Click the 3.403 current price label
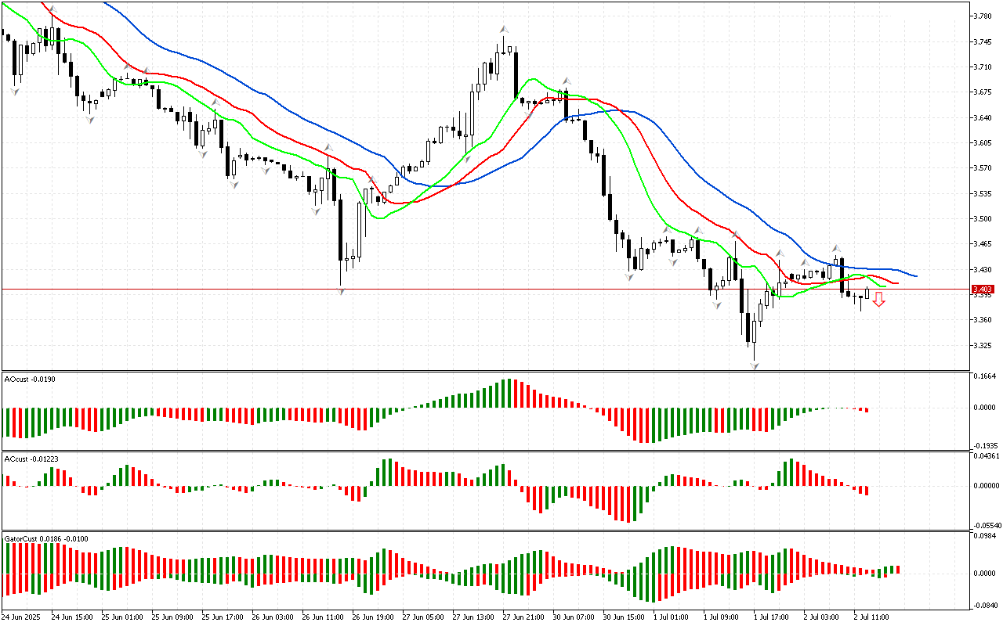This screenshot has width=1003, height=626. pyautogui.click(x=982, y=290)
